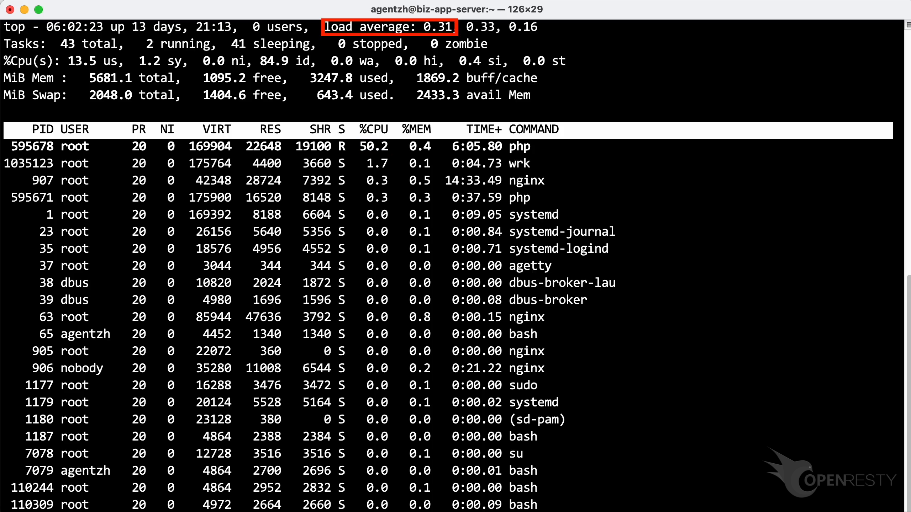Image resolution: width=911 pixels, height=512 pixels.
Task: Click the window title agentzh@biz-app-server
Action: tap(456, 9)
